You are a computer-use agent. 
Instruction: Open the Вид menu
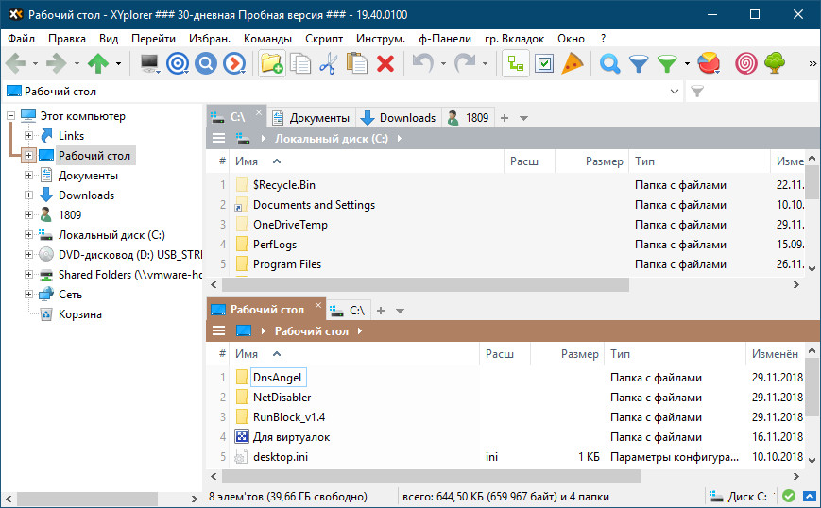pos(109,39)
